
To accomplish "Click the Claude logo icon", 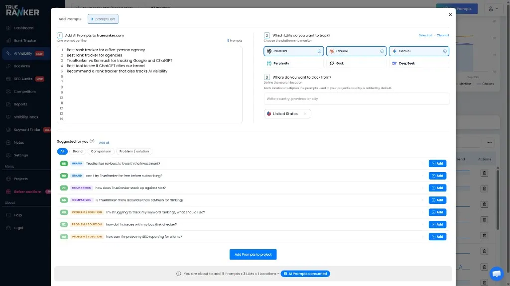I will [x=331, y=51].
